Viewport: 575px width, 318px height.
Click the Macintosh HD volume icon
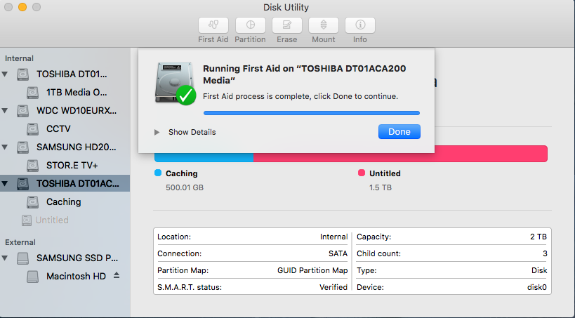32,276
